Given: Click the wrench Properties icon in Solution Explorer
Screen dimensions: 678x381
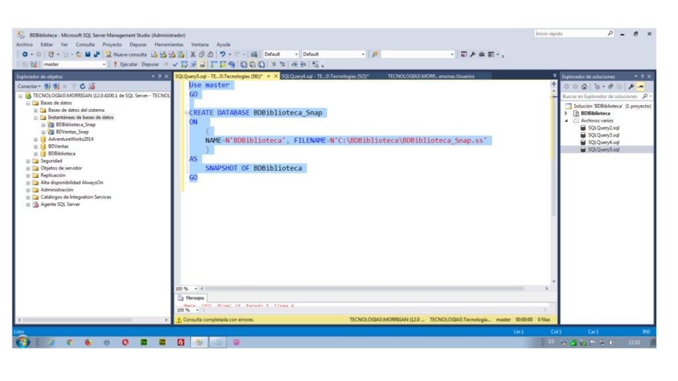Looking at the screenshot, I should tap(631, 87).
